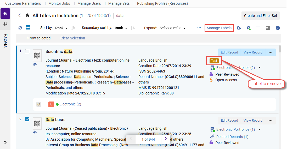The width and height of the screenshot is (287, 149).
Task: Expand collapsed side panel double chevron
Action: point(5,142)
